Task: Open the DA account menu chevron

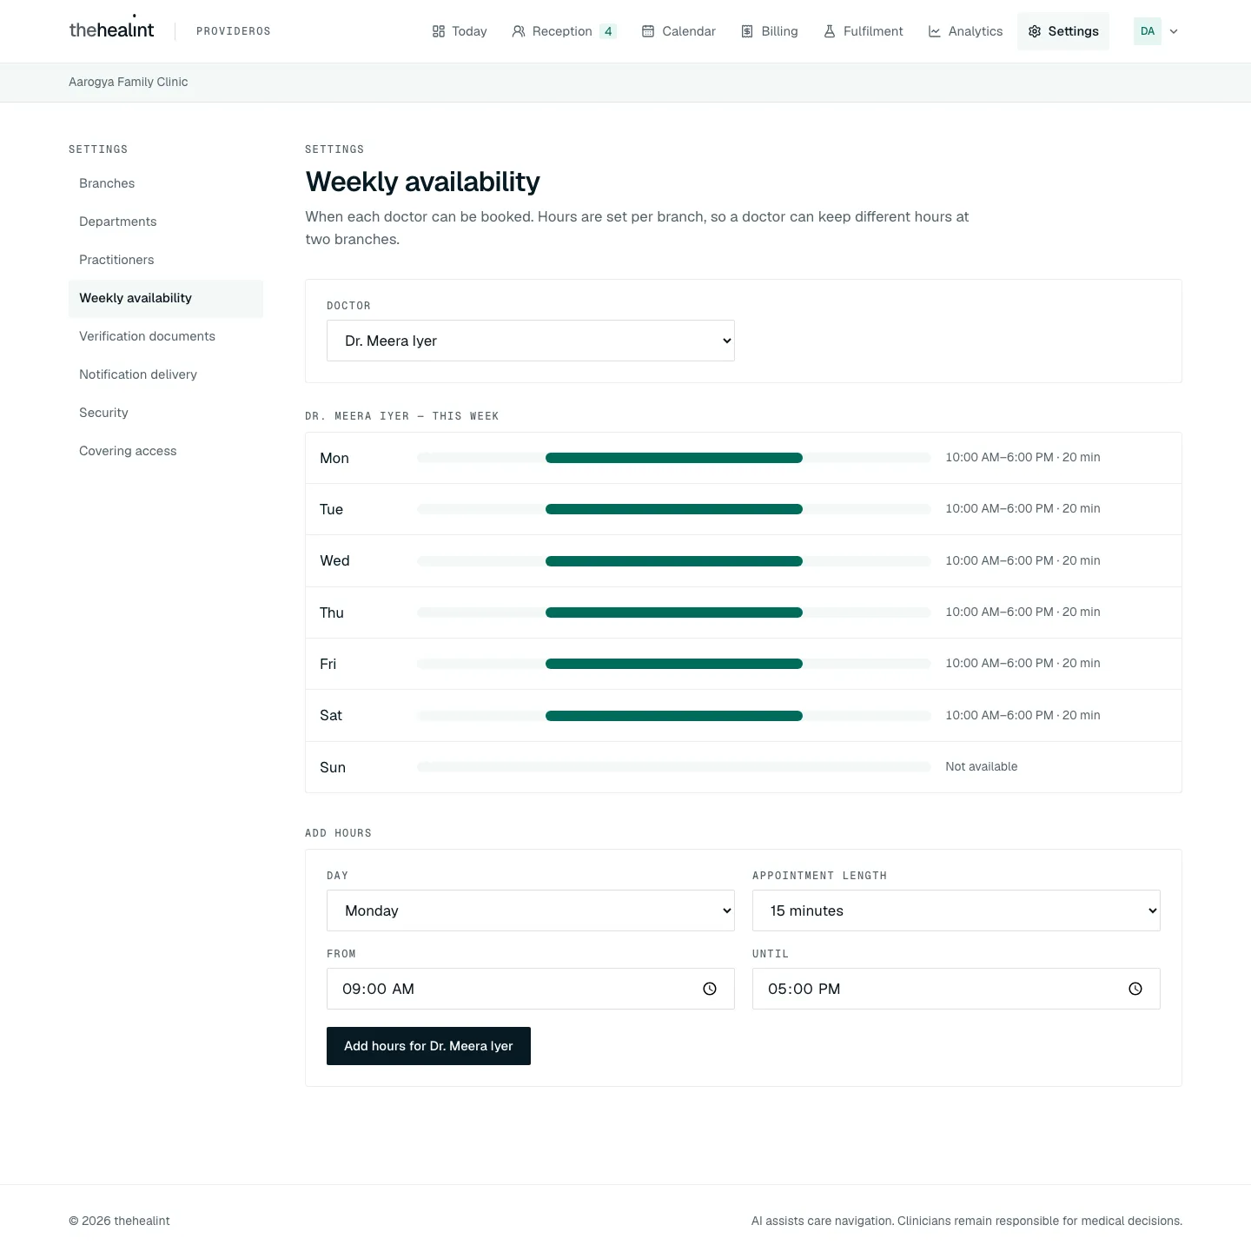Action: tap(1174, 31)
